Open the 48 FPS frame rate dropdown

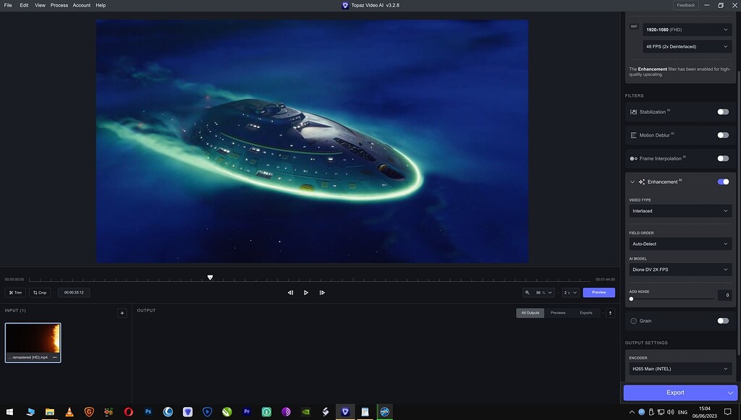coord(687,47)
